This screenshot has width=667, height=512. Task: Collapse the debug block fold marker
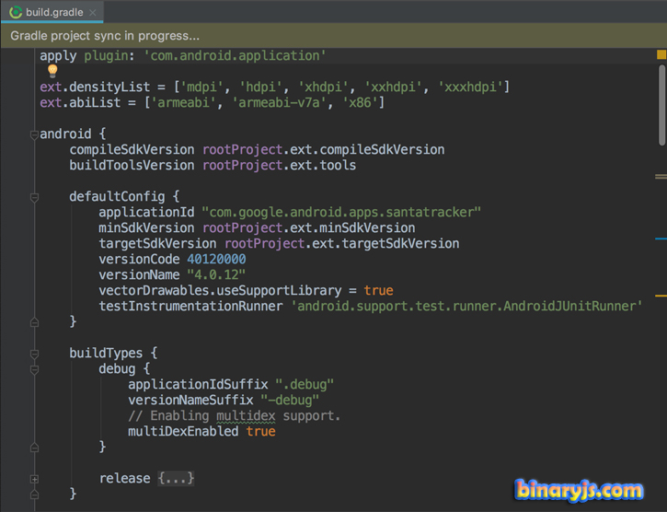click(x=34, y=370)
